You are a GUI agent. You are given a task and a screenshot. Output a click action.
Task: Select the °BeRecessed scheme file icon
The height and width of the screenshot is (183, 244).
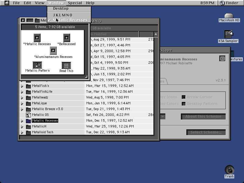66,38
